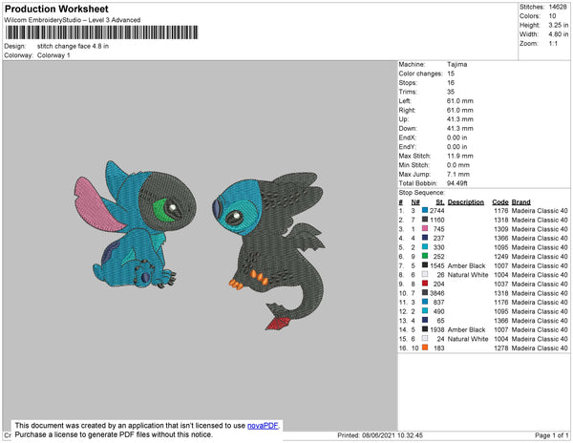Click the barcode under the worksheet title

pyautogui.click(x=101, y=32)
